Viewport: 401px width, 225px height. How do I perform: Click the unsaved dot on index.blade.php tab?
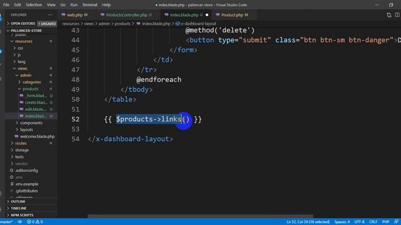[x=207, y=15]
